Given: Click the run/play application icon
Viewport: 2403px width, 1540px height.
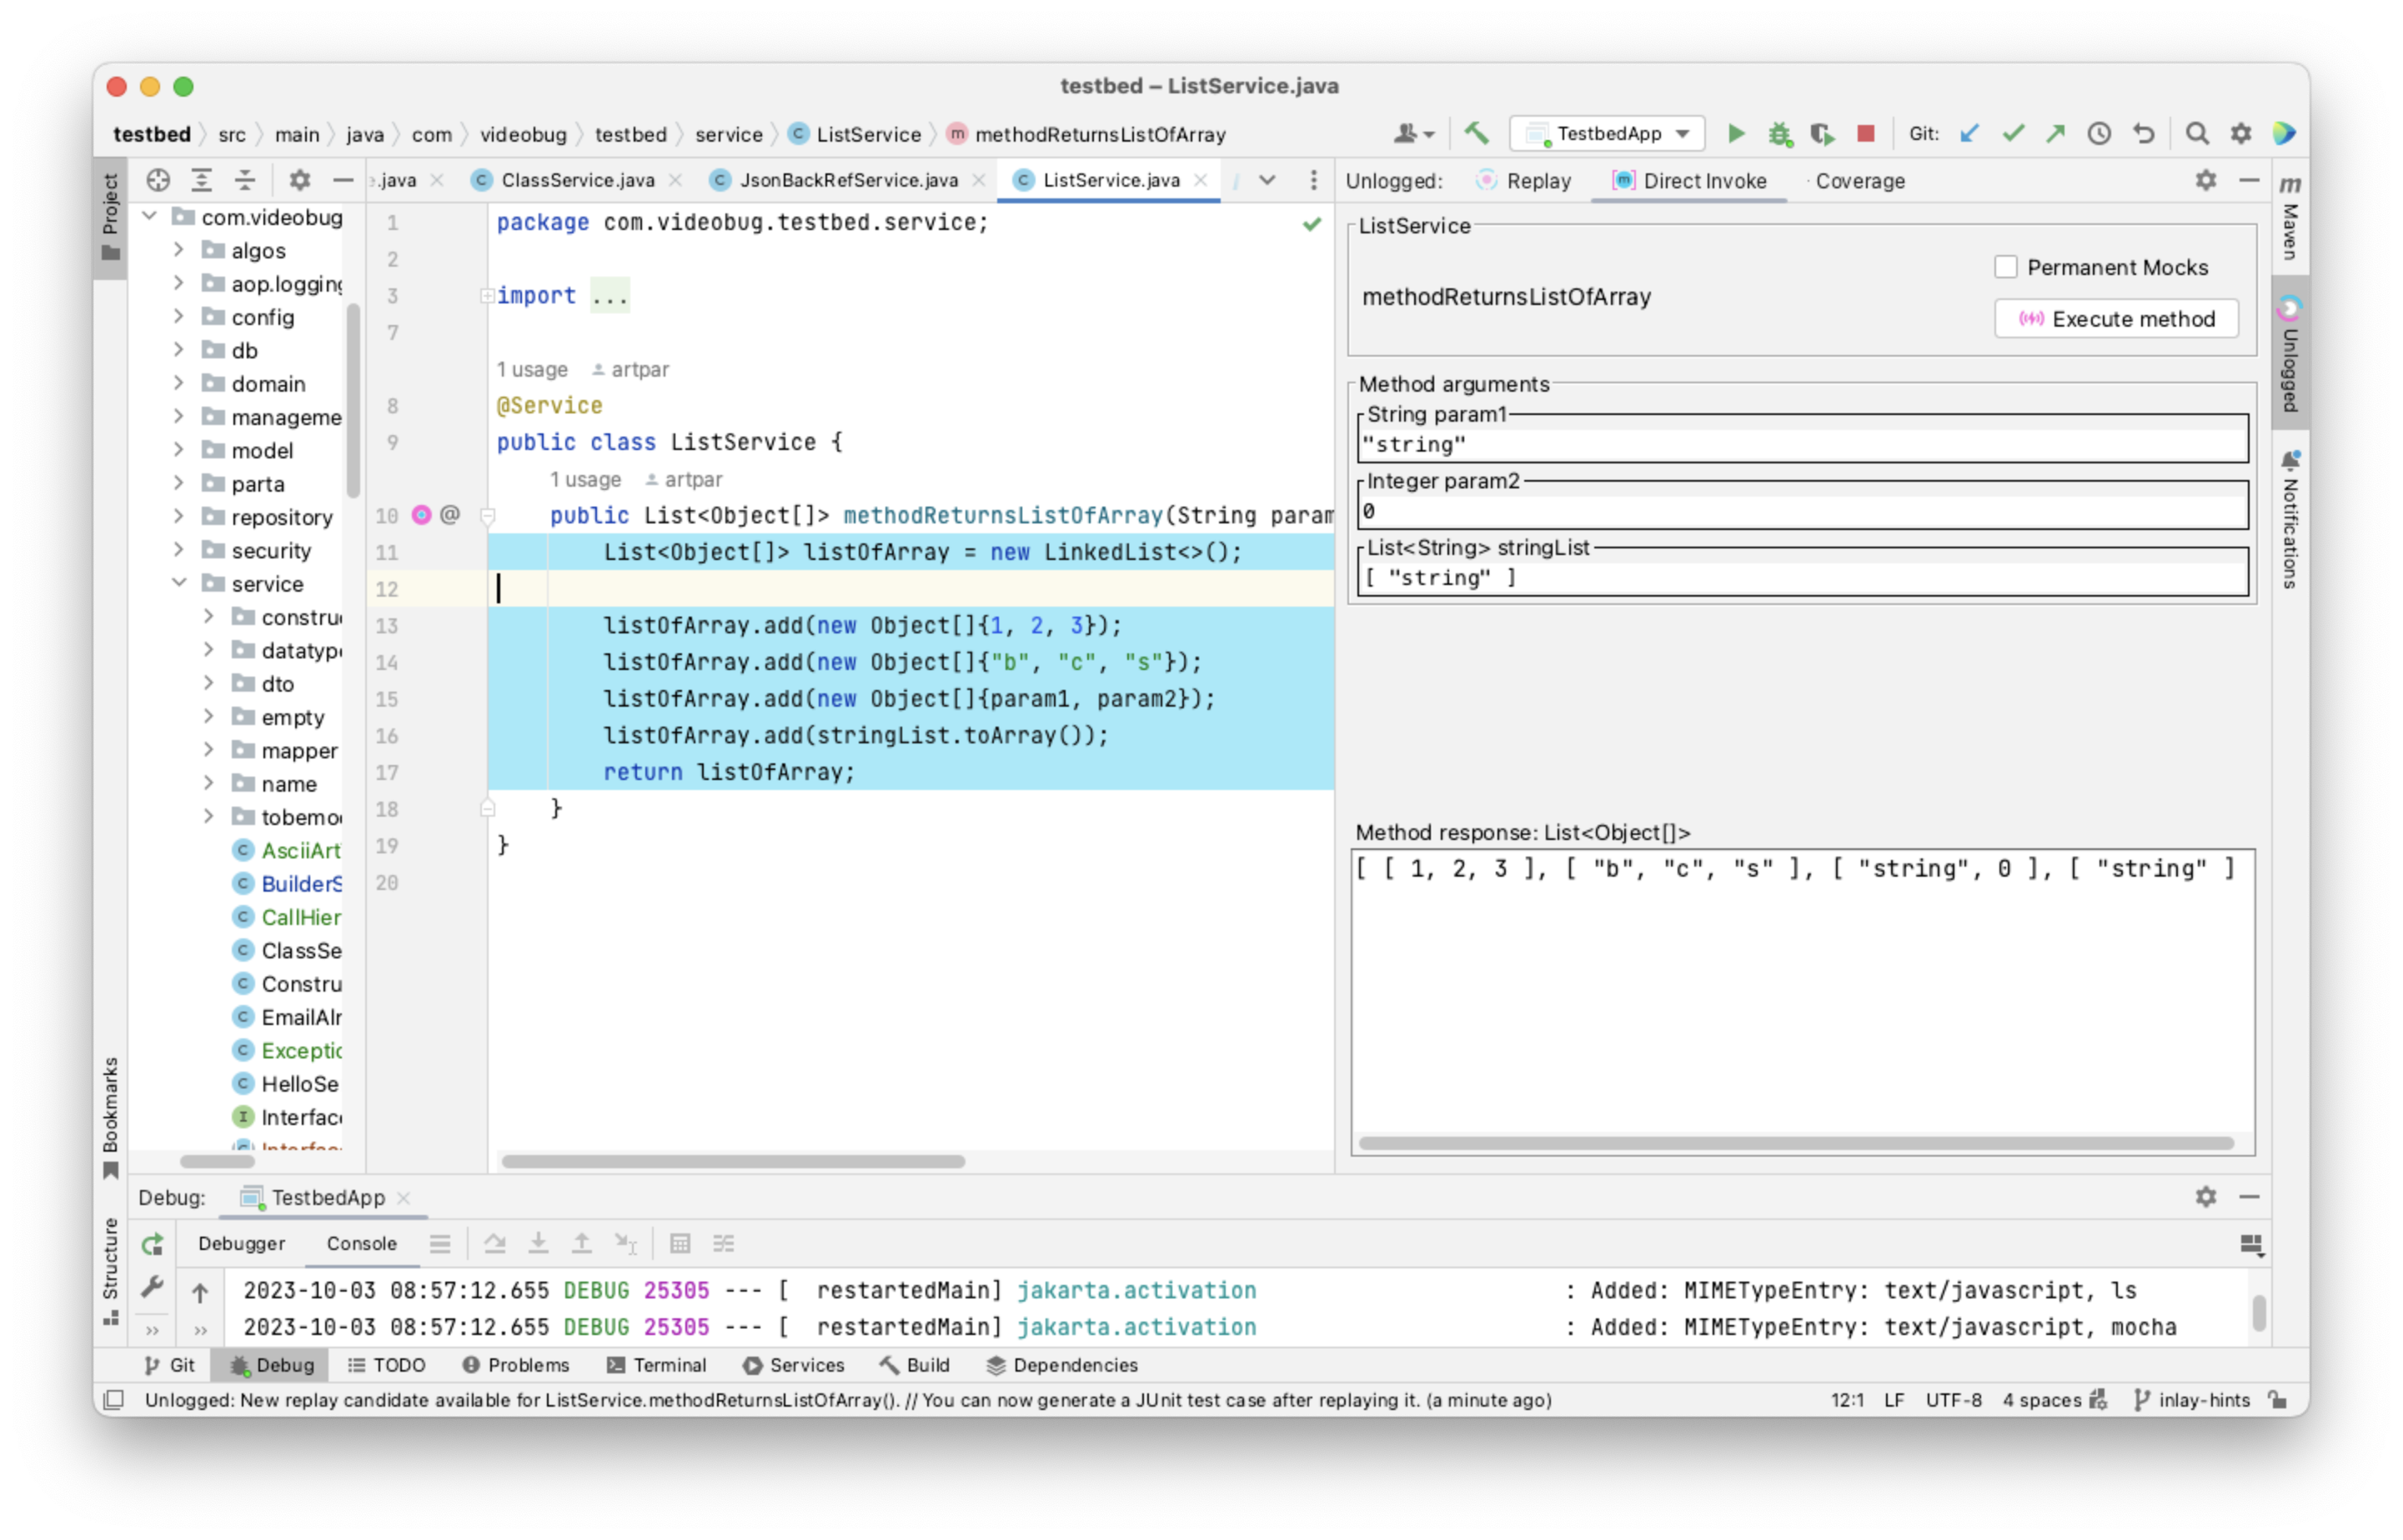Looking at the screenshot, I should tap(1734, 133).
